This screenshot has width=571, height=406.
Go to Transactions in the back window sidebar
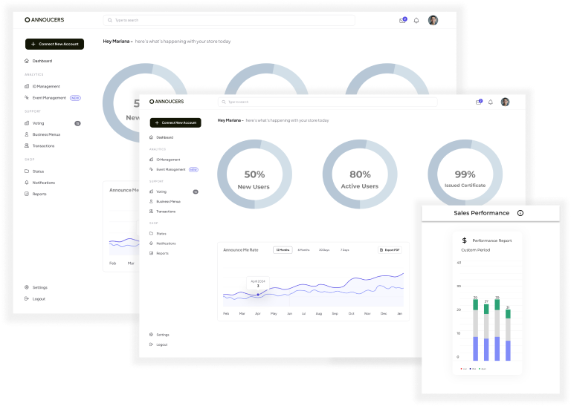(43, 145)
